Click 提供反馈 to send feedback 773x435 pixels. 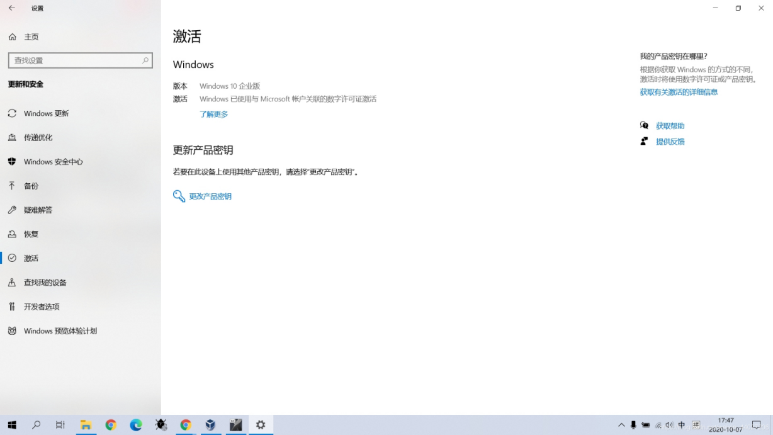[670, 142]
